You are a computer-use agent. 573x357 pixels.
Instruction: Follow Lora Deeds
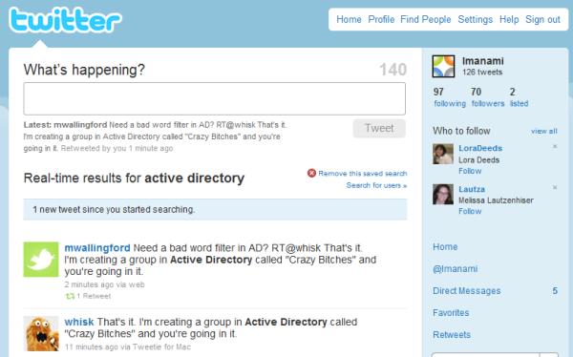pos(470,171)
